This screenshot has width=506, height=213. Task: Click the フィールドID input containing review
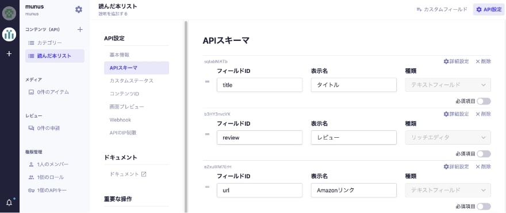[x=259, y=138]
